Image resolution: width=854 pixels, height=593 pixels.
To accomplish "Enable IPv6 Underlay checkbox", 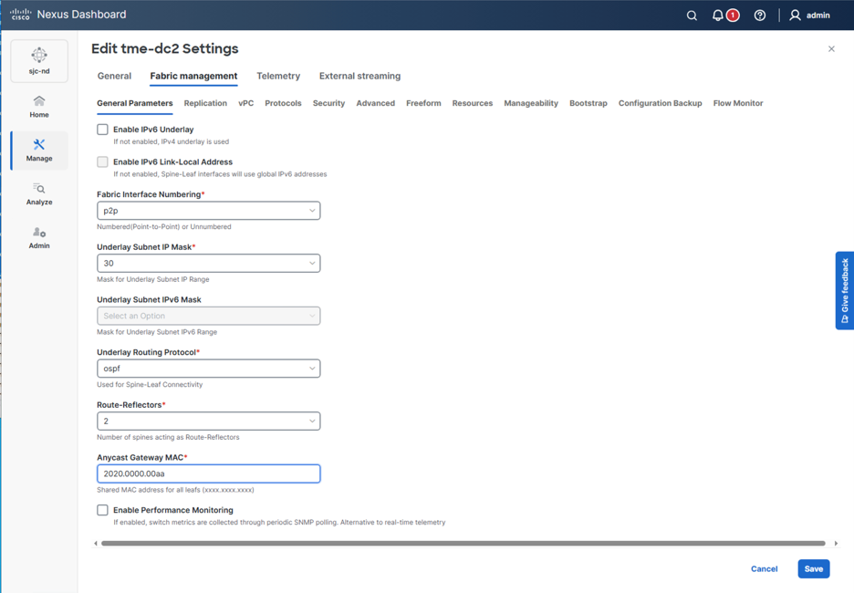I will pyautogui.click(x=102, y=130).
